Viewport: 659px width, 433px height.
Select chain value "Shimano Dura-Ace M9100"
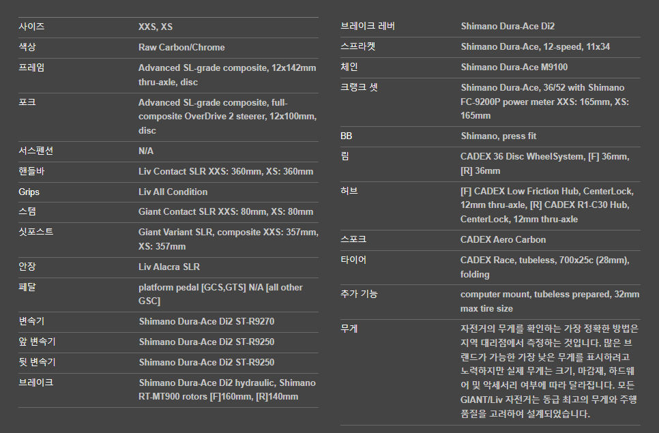coord(514,68)
